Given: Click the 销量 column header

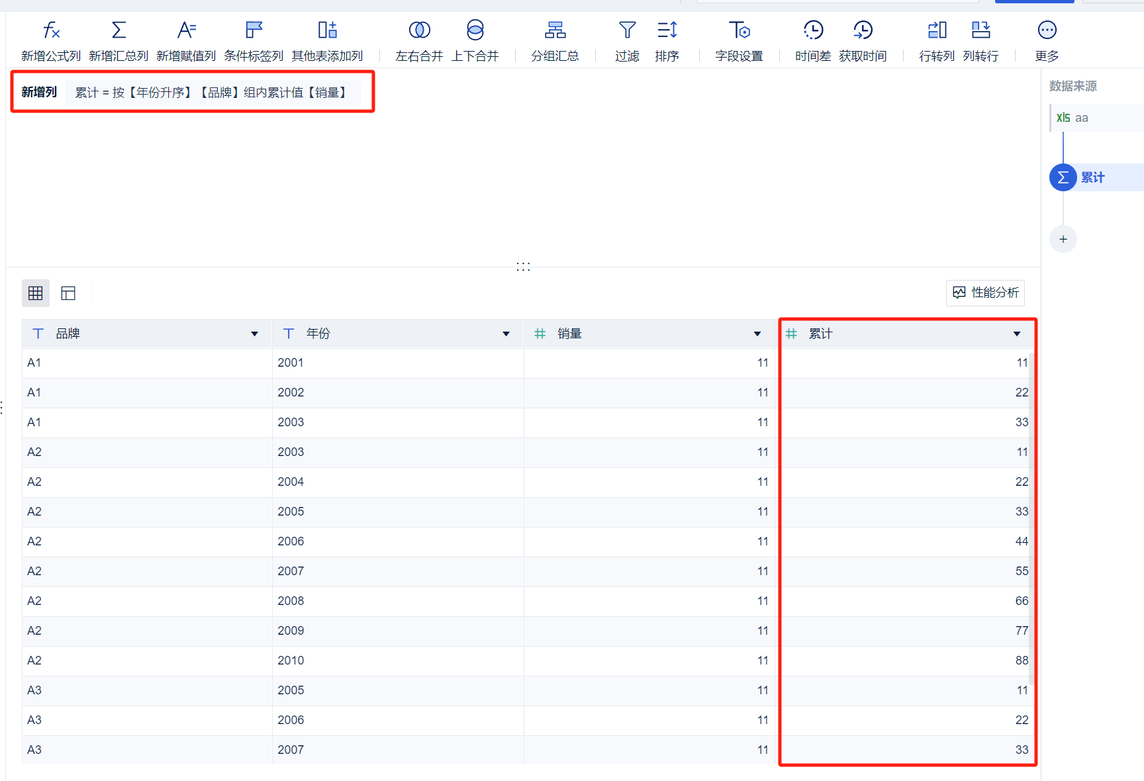Looking at the screenshot, I should click(x=649, y=334).
